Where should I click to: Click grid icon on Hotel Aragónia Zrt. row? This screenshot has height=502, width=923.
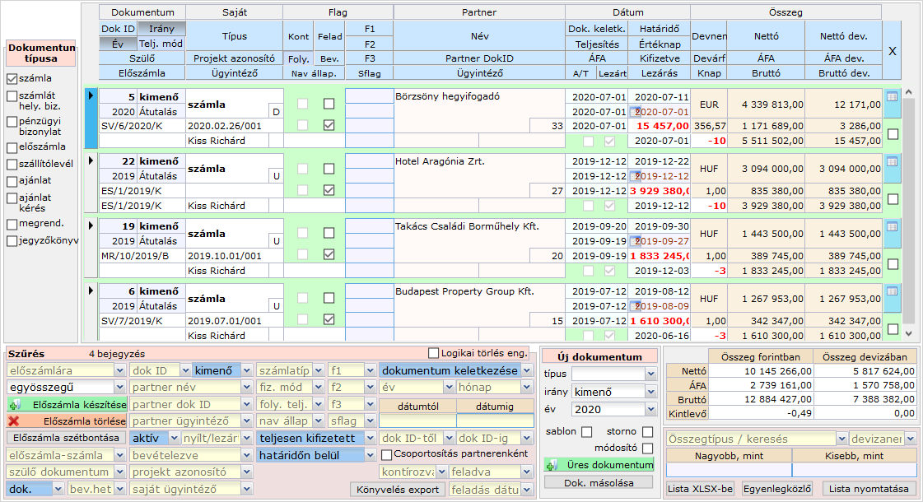tap(893, 161)
